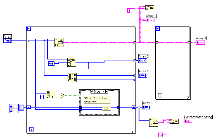Viewport: 216px width, 139px height.
Task: Click the case selector question mark terminal
Action: [80, 95]
